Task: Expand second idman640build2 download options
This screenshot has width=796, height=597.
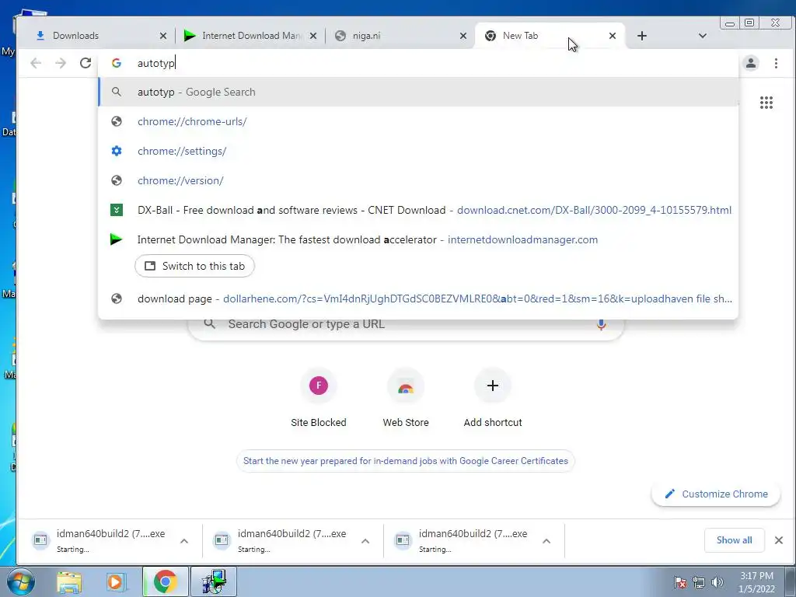Action: (365, 541)
